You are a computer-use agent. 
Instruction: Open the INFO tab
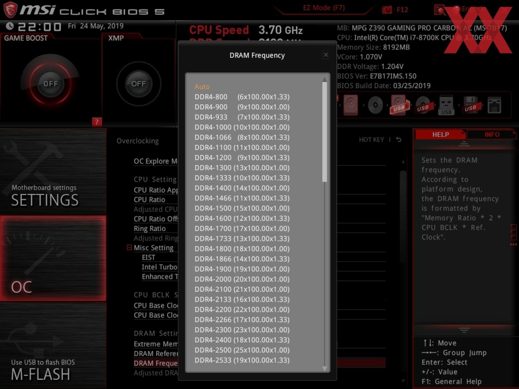(x=492, y=134)
